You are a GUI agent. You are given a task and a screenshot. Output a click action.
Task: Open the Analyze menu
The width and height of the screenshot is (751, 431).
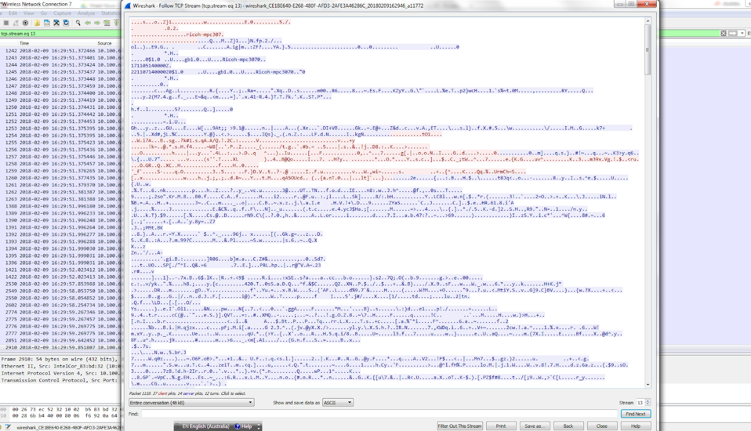(x=86, y=13)
